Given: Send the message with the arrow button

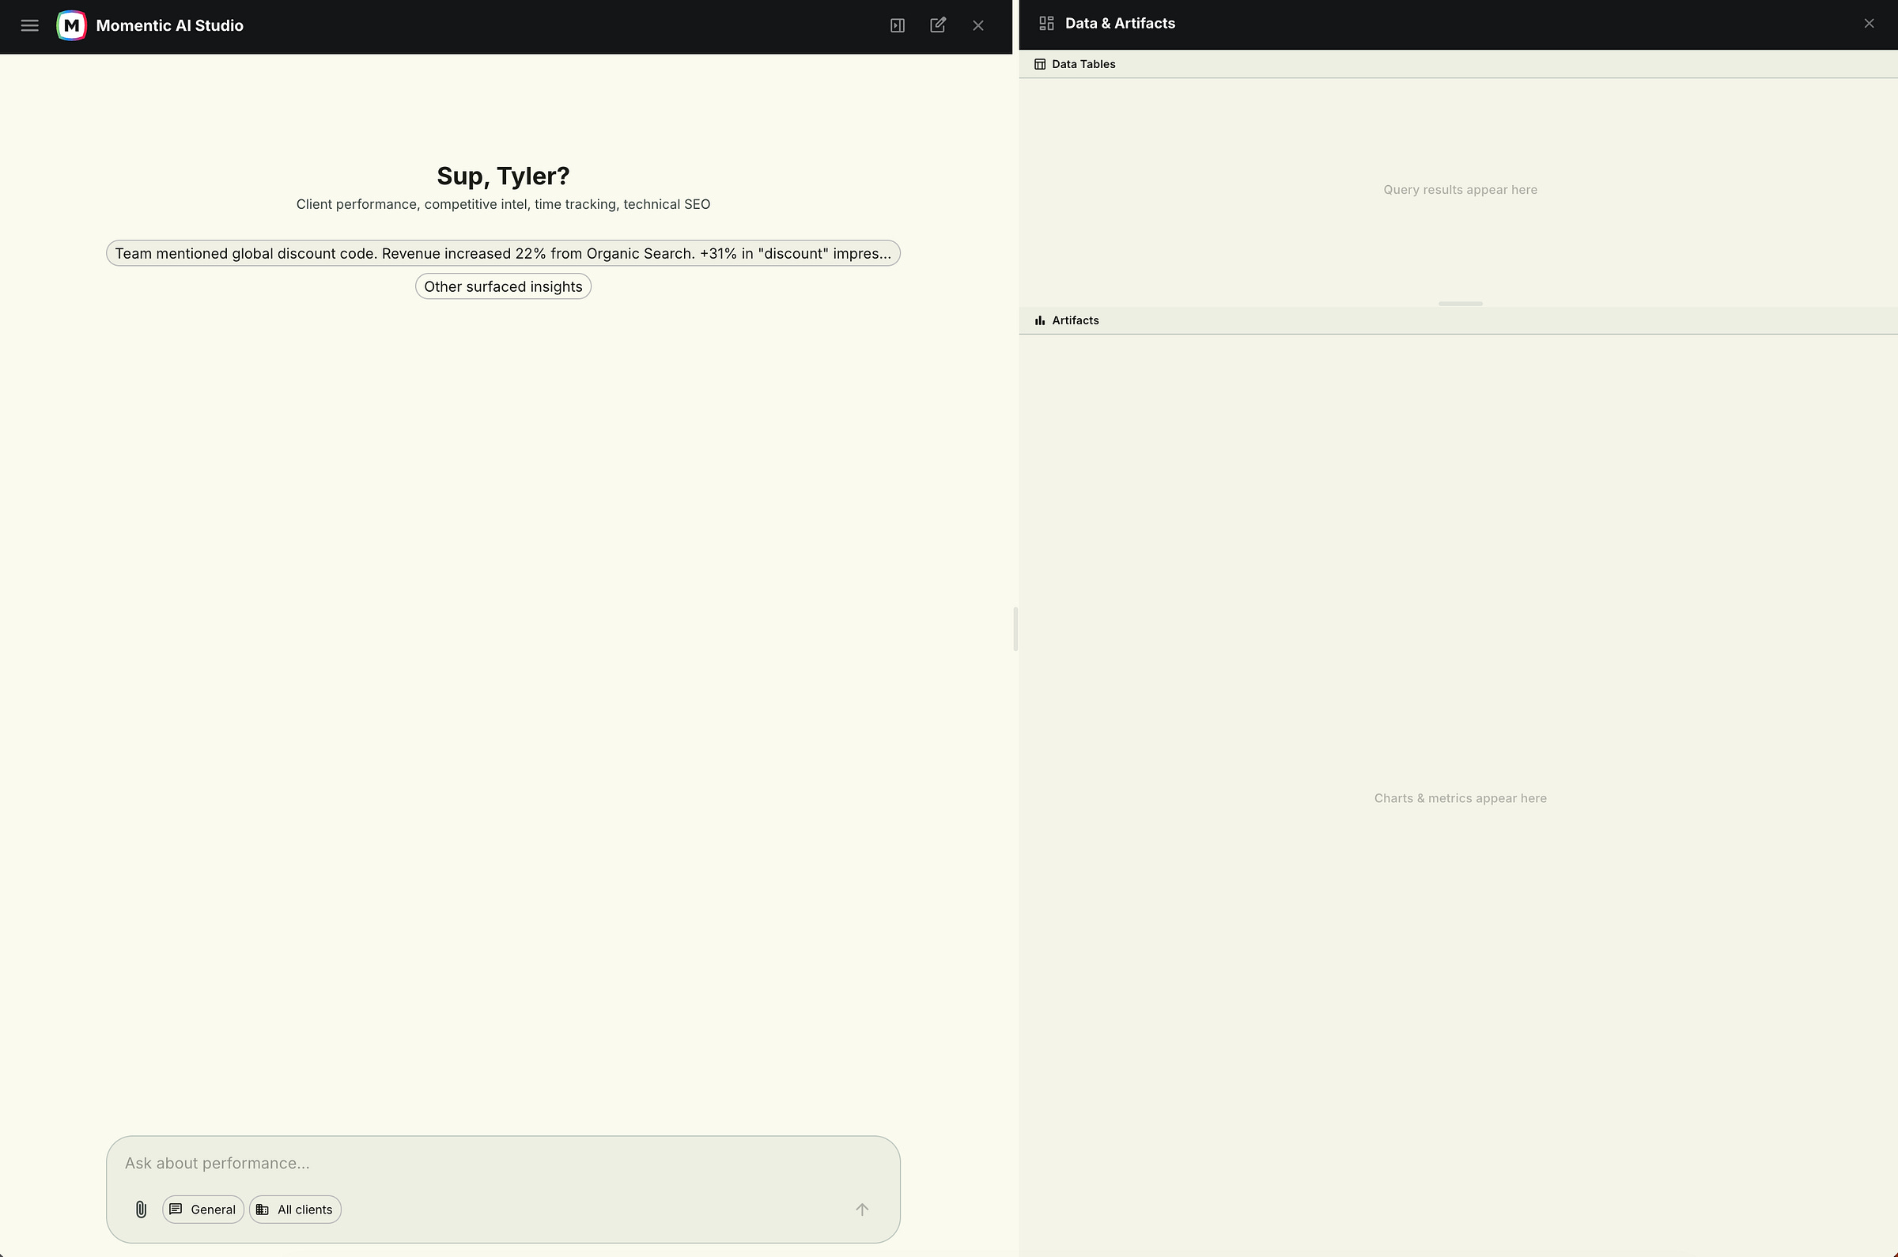Looking at the screenshot, I should (x=861, y=1209).
